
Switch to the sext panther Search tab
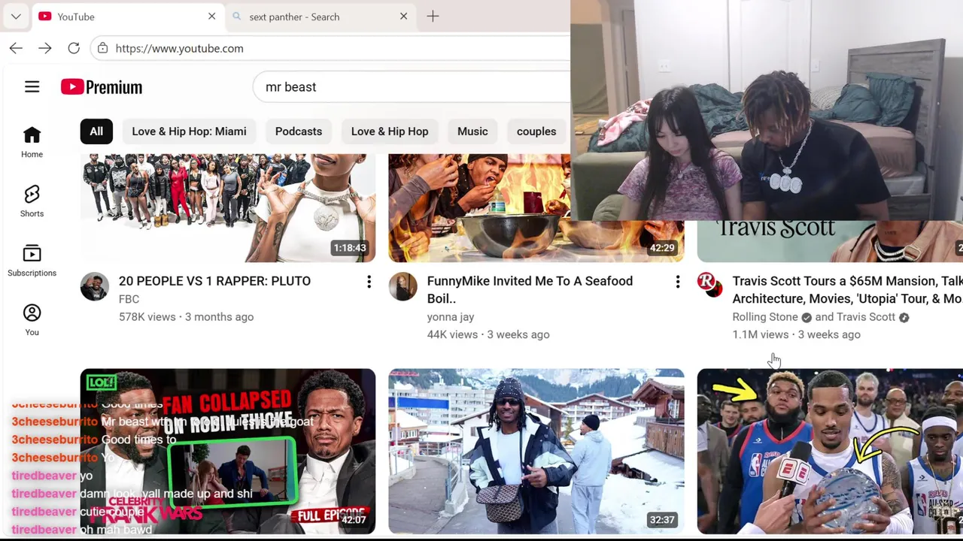coord(320,17)
